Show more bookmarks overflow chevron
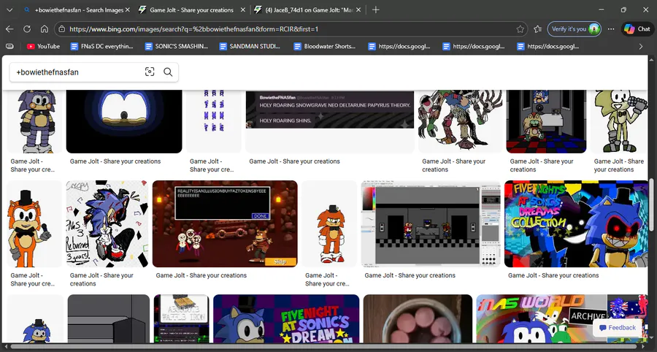 [x=641, y=46]
